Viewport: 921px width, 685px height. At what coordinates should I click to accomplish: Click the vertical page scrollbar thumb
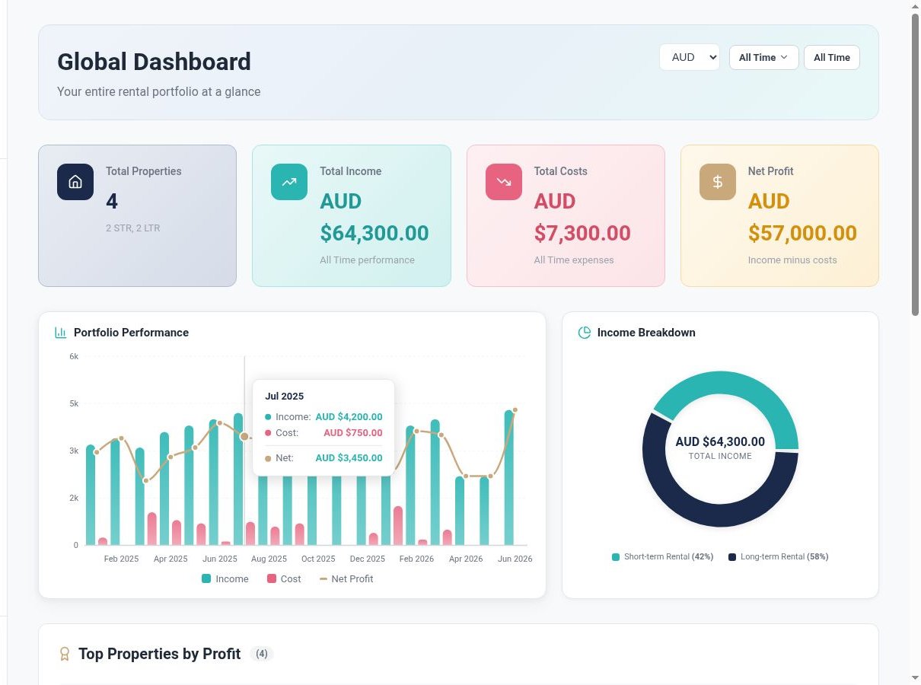pos(915,164)
